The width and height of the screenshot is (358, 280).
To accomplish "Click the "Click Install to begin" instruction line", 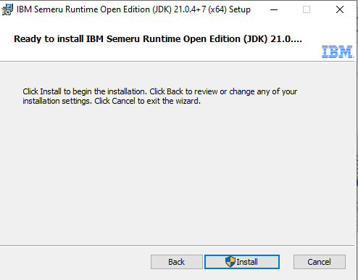I will [160, 91].
